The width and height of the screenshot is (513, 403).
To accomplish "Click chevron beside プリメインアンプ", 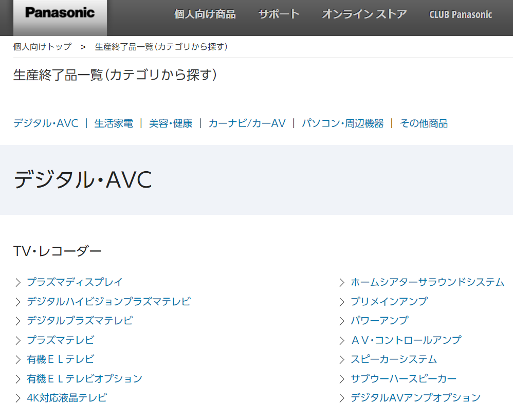I will [342, 302].
